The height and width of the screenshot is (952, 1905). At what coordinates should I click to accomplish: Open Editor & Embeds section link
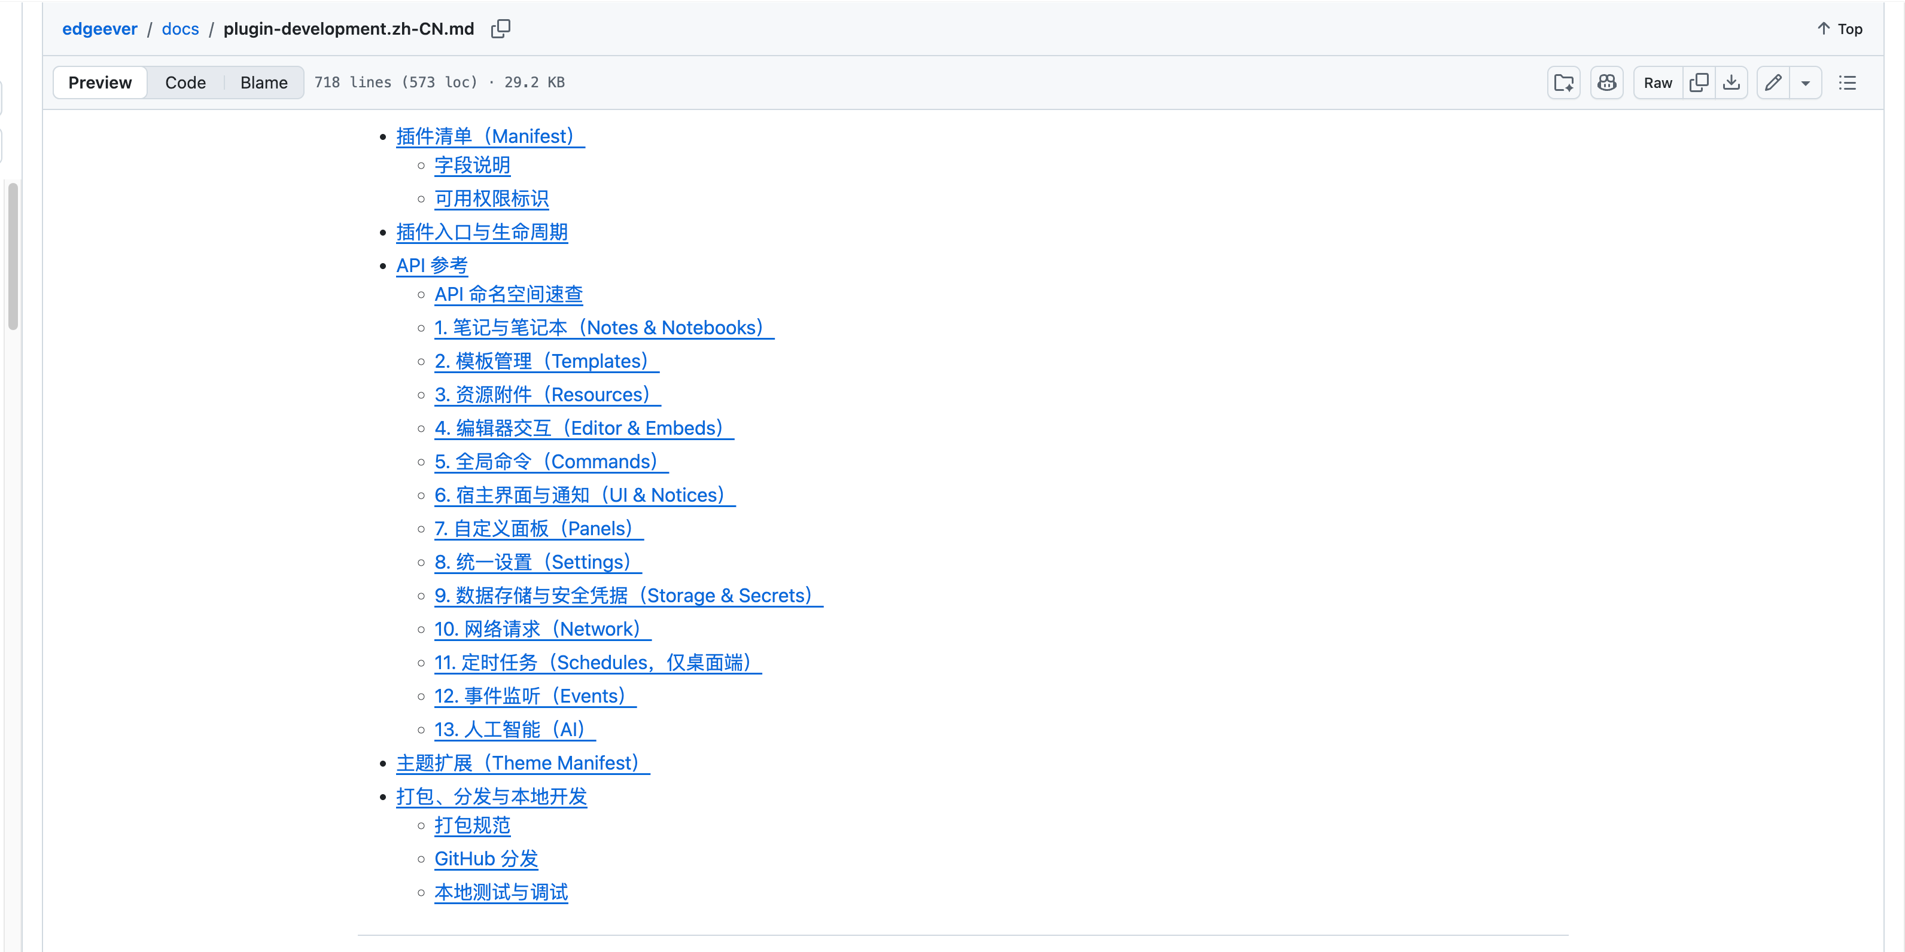click(584, 428)
